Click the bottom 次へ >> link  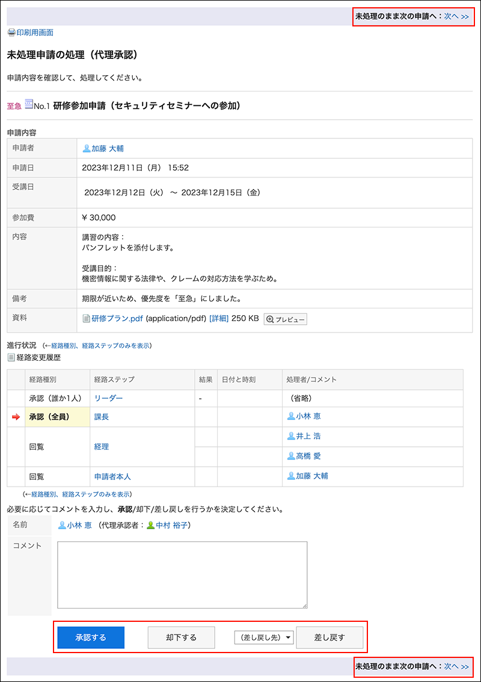pos(456,666)
